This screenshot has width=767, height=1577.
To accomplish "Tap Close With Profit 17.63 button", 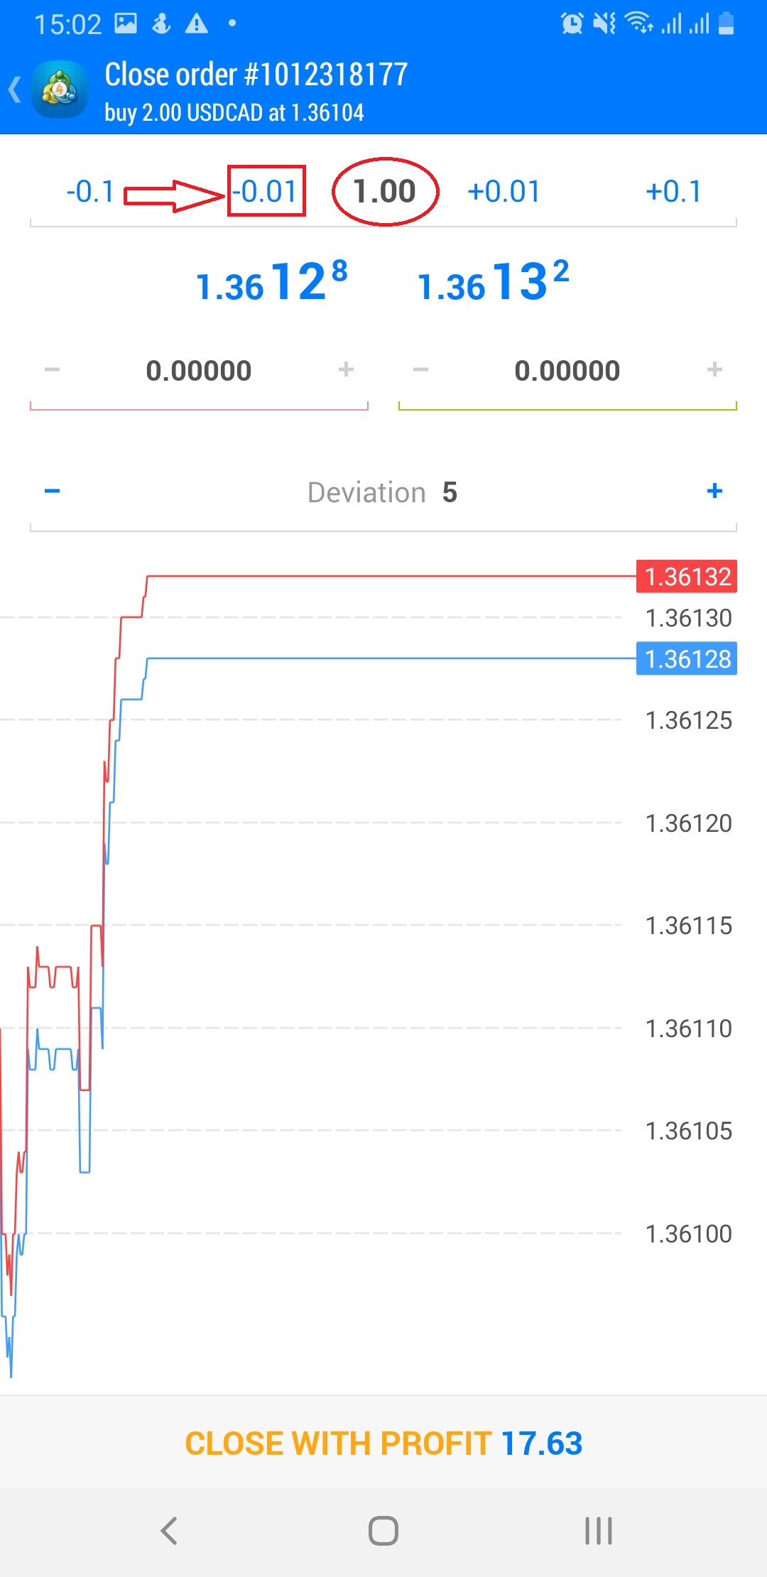I will click(x=383, y=1443).
